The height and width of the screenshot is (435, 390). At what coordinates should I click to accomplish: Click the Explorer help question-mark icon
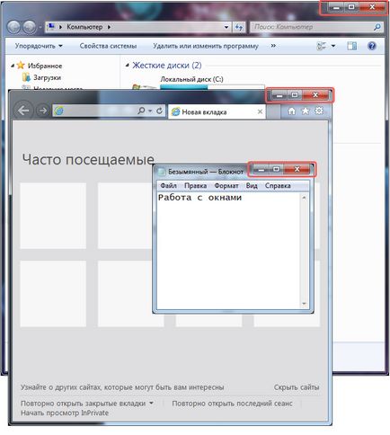(372, 46)
